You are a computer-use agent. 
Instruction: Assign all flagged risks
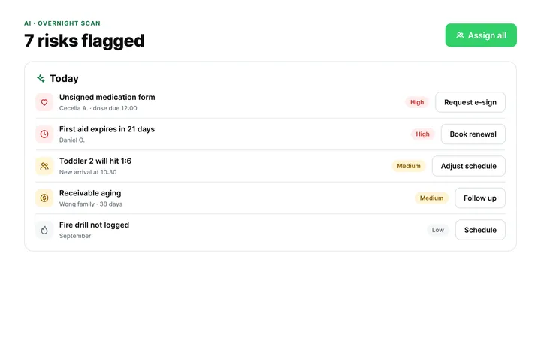[x=481, y=35]
